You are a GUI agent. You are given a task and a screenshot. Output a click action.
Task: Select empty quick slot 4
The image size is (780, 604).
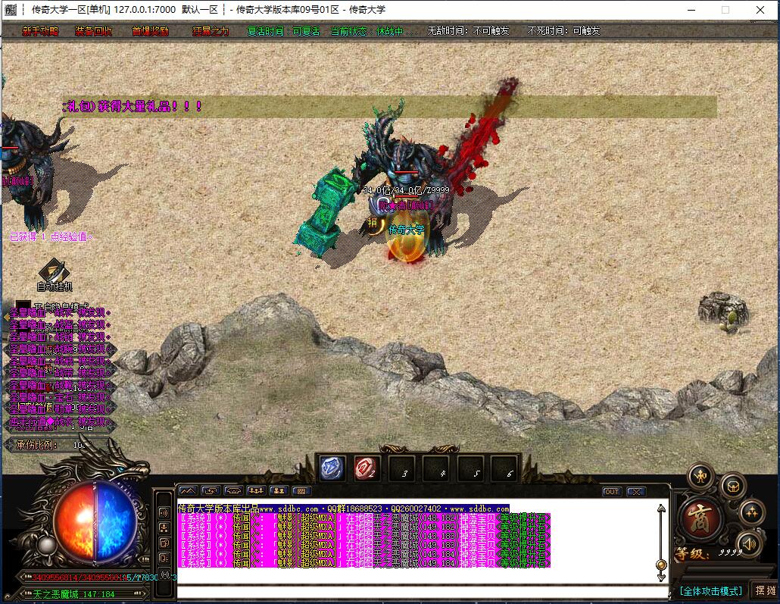[436, 468]
